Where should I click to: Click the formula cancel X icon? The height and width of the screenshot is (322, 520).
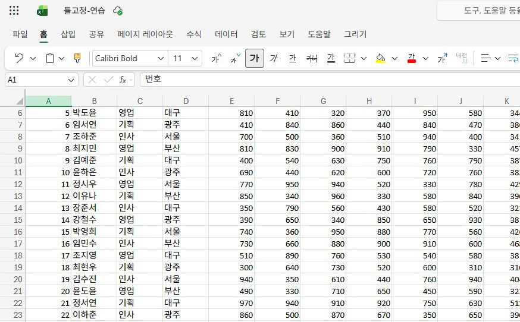(x=92, y=80)
